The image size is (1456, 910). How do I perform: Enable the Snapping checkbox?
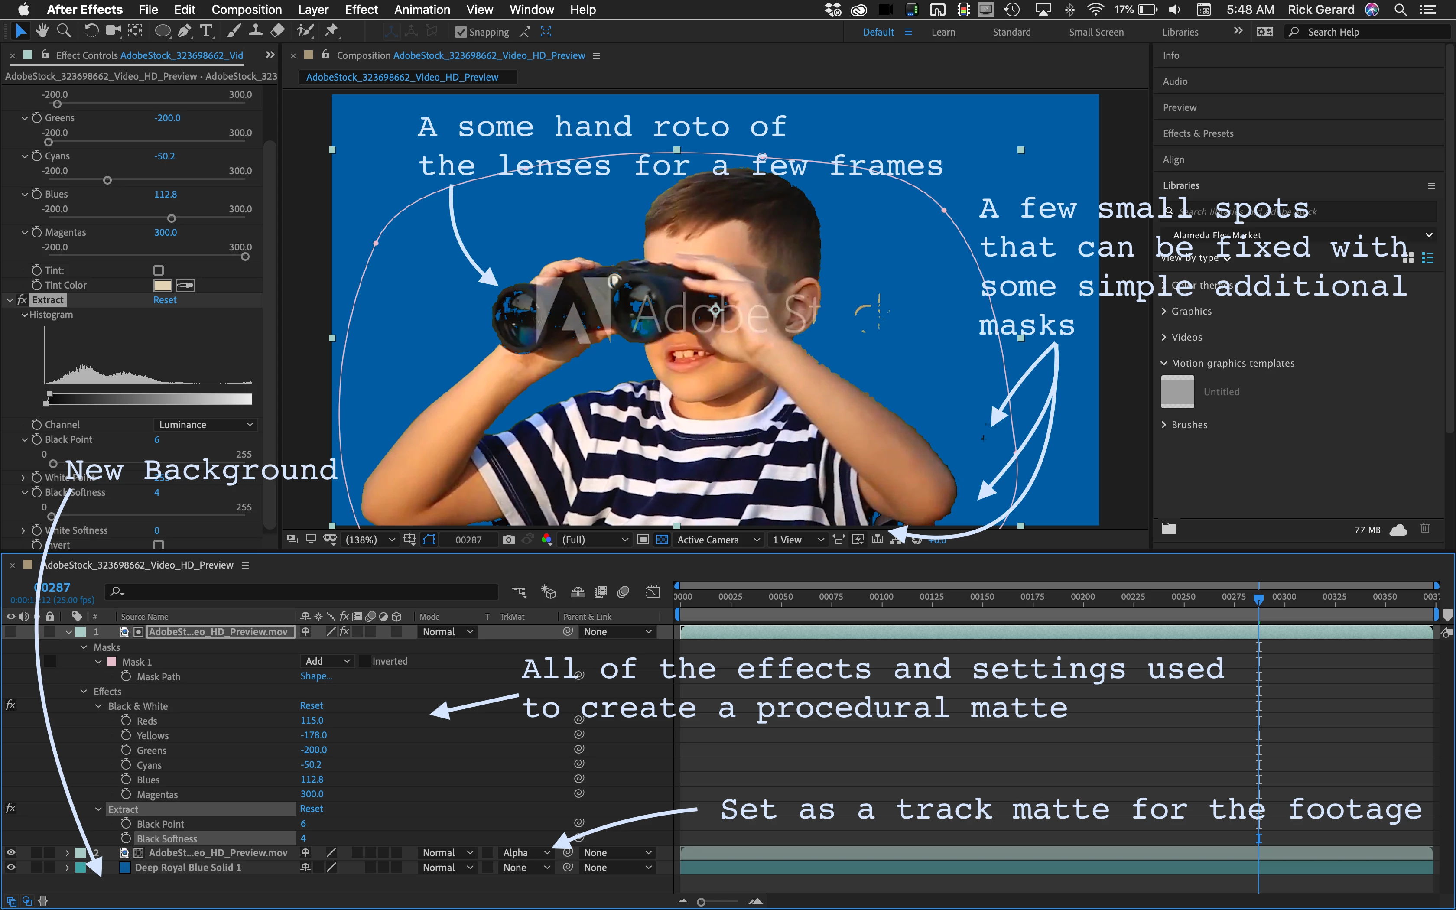tap(461, 32)
